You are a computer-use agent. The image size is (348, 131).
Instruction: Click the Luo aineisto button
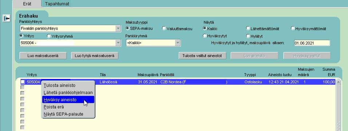tap(254, 56)
